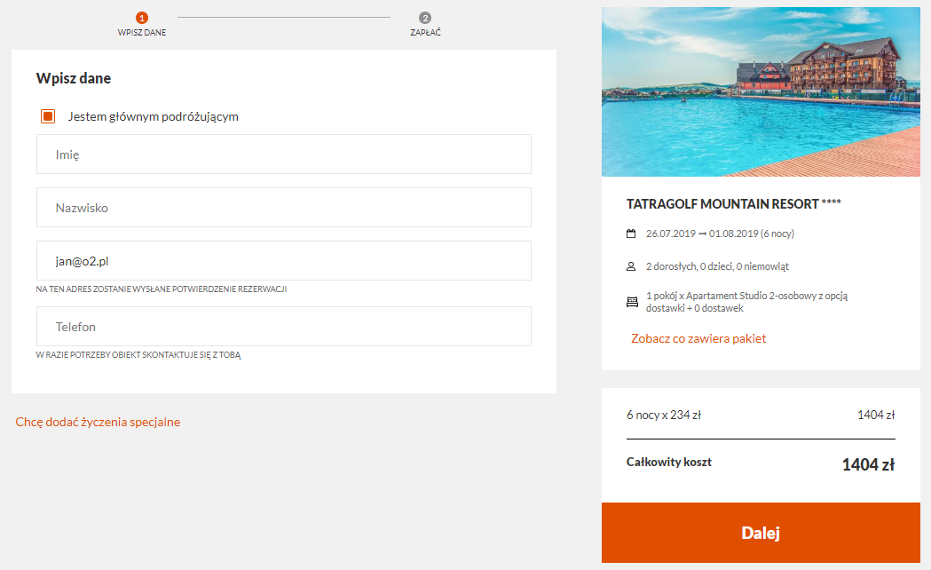This screenshot has width=931, height=570.
Task: Click the resort pool photo
Action: tap(761, 92)
